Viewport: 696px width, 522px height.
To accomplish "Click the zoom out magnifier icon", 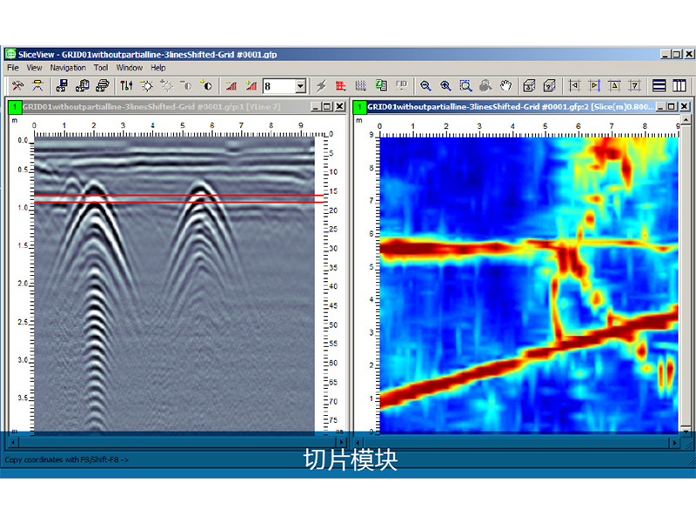I will pos(425,85).
